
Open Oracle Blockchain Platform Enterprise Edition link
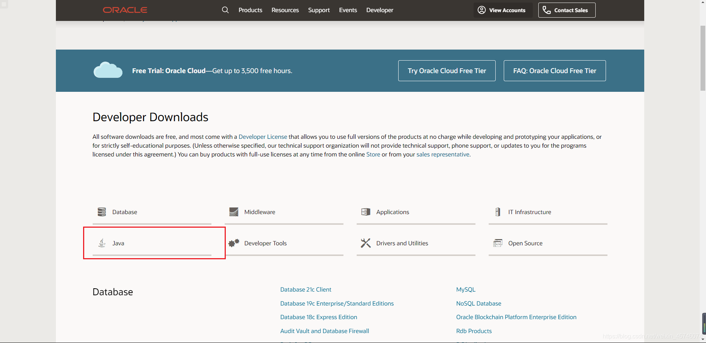pos(516,317)
